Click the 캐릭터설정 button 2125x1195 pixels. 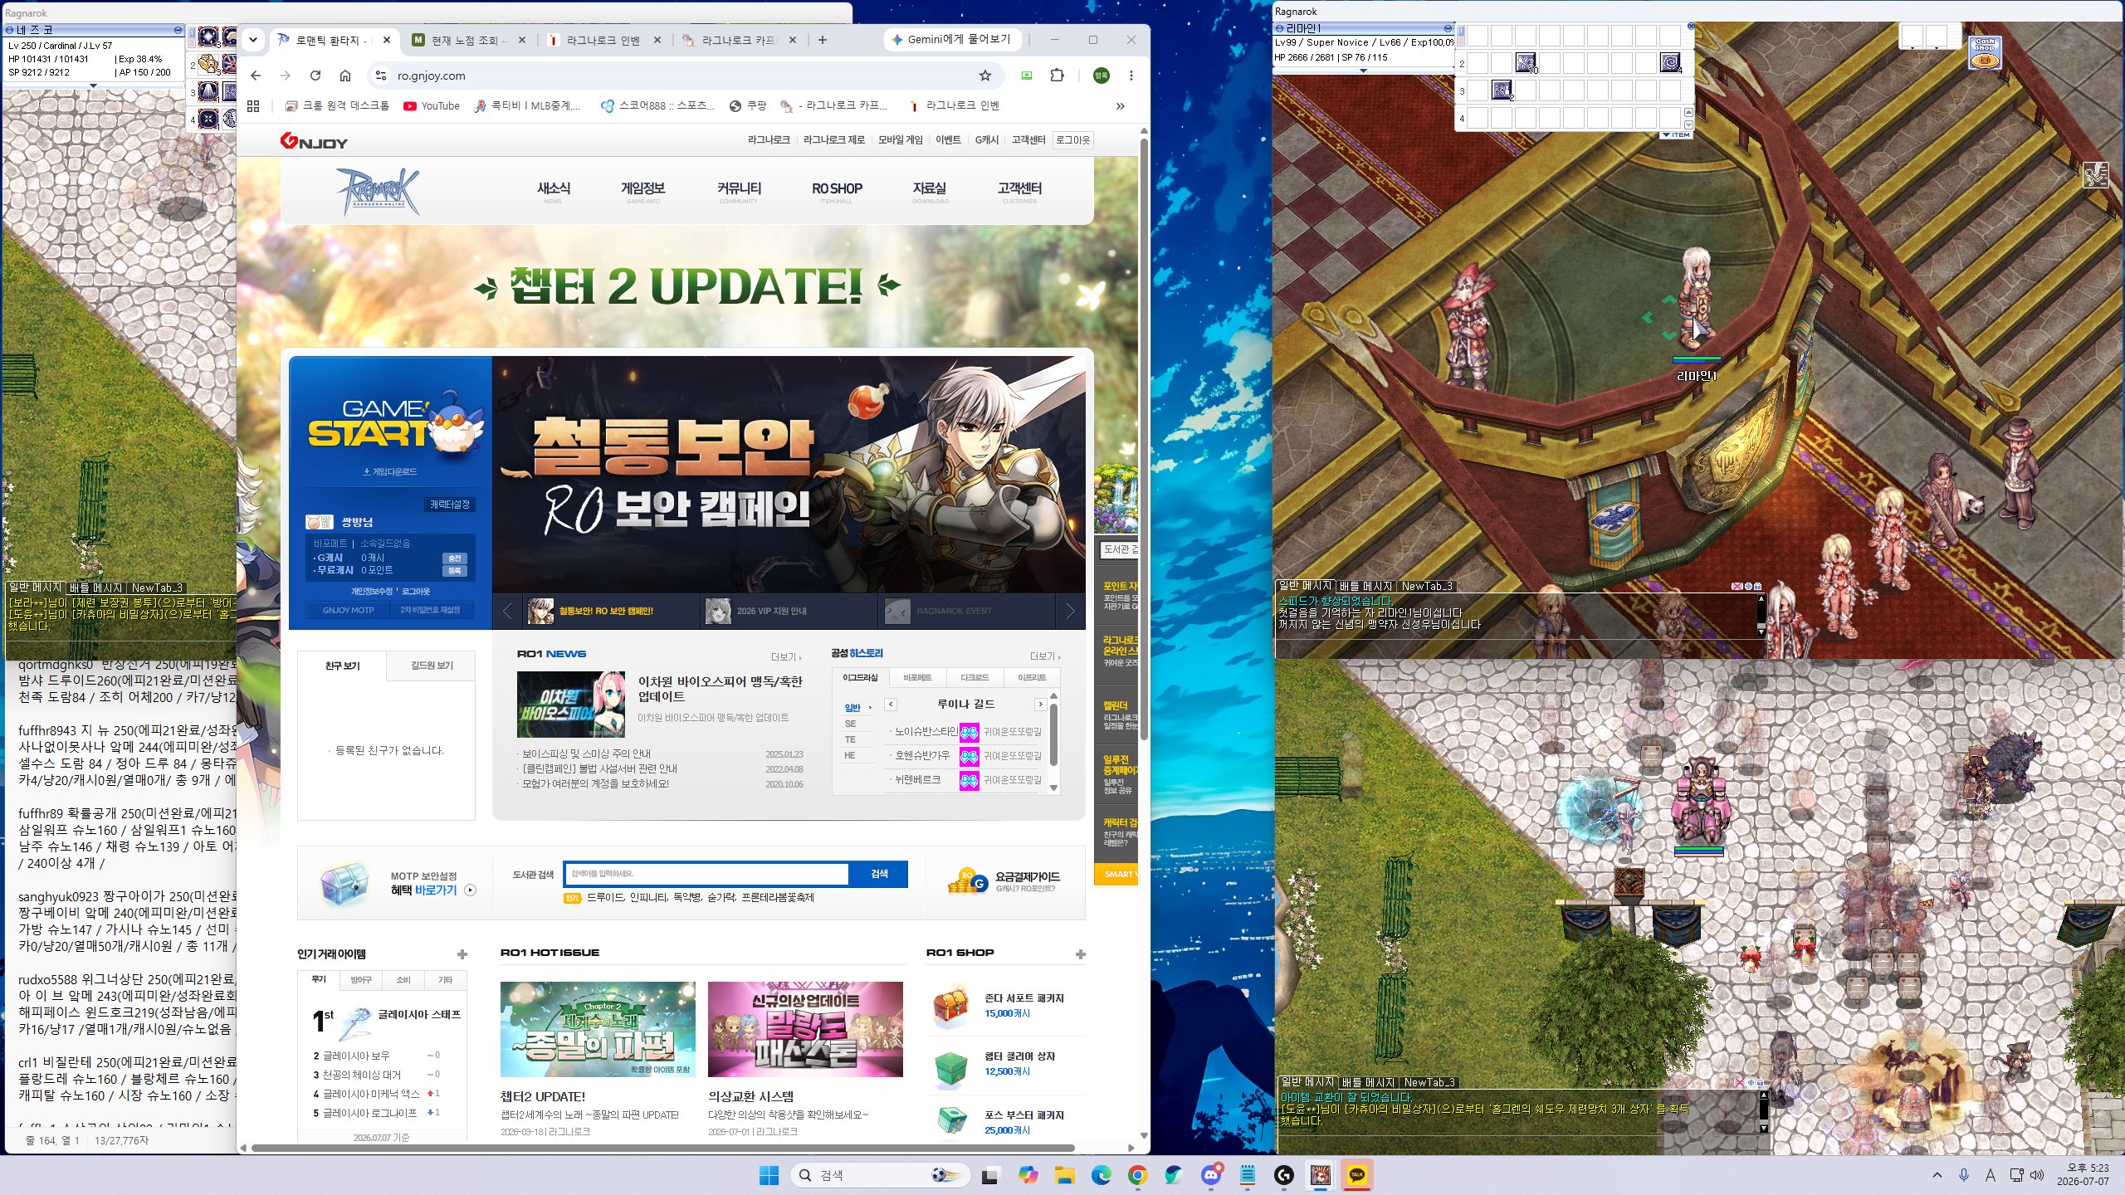tap(450, 505)
